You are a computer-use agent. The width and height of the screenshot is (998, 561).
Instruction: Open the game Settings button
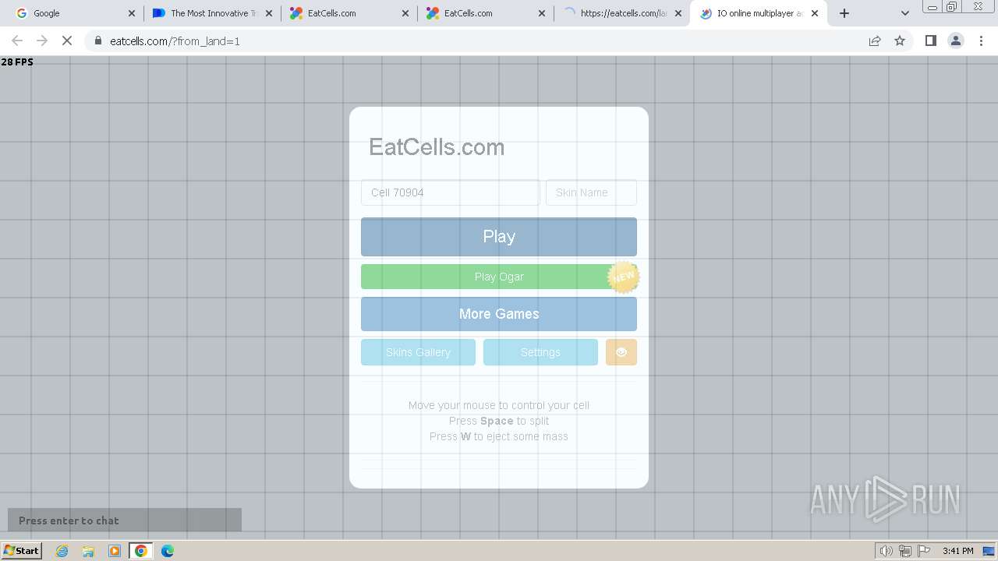click(x=540, y=352)
